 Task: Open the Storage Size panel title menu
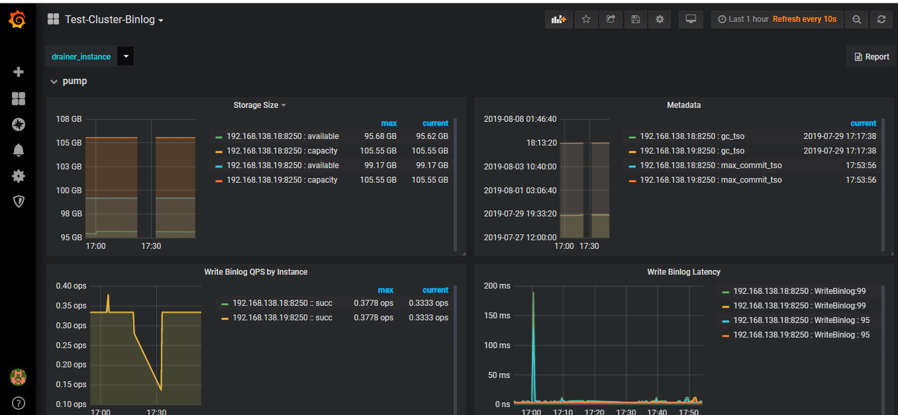click(259, 105)
